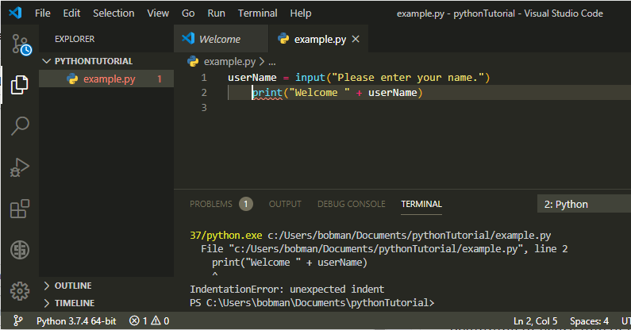Click the underlined print keyword on line 2
Viewport: 631px width, 330px height.
267,93
